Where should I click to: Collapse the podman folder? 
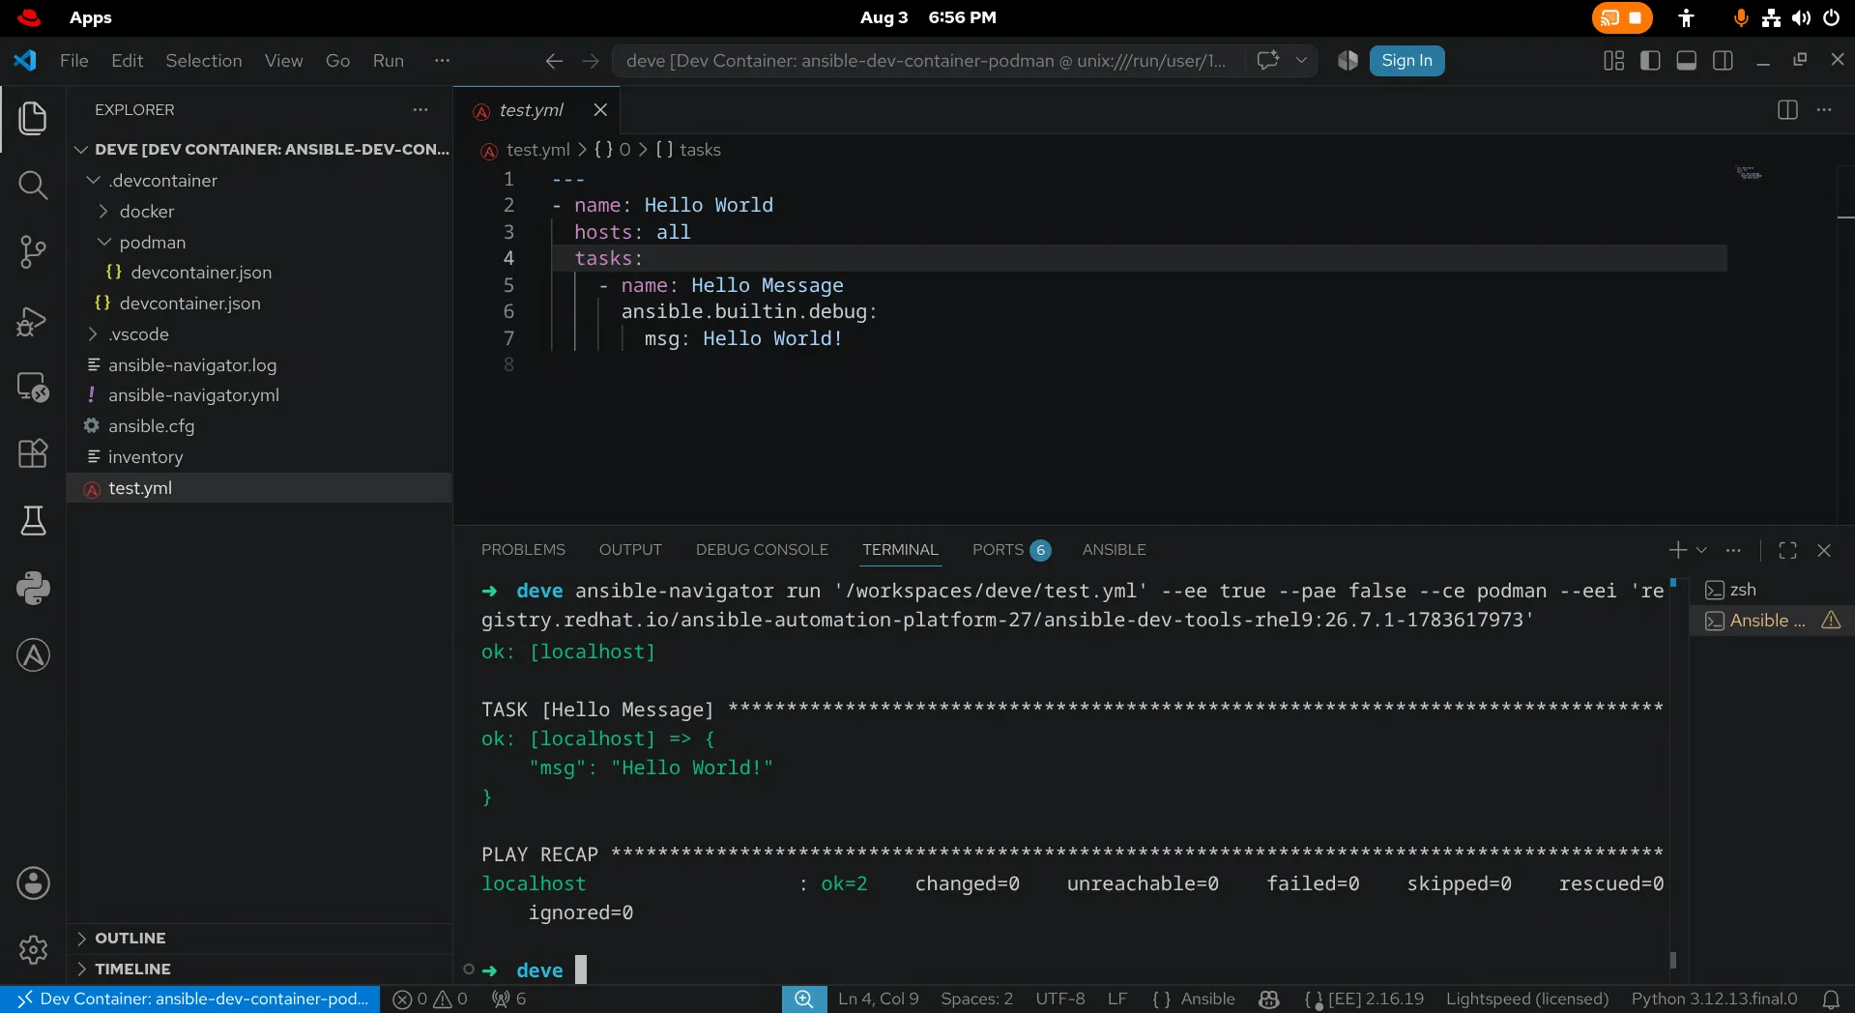[103, 243]
